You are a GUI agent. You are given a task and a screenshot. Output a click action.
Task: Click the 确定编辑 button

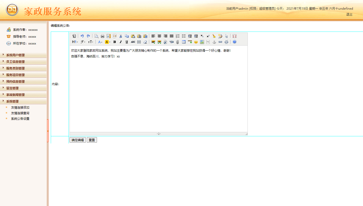[78, 140]
